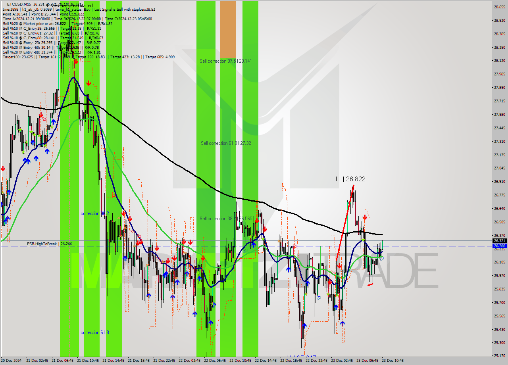
Task: Click the blue 'correction 38.2' label
Action: coord(95,213)
